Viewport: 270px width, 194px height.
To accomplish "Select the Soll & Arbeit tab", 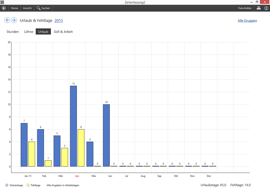I will [63, 32].
